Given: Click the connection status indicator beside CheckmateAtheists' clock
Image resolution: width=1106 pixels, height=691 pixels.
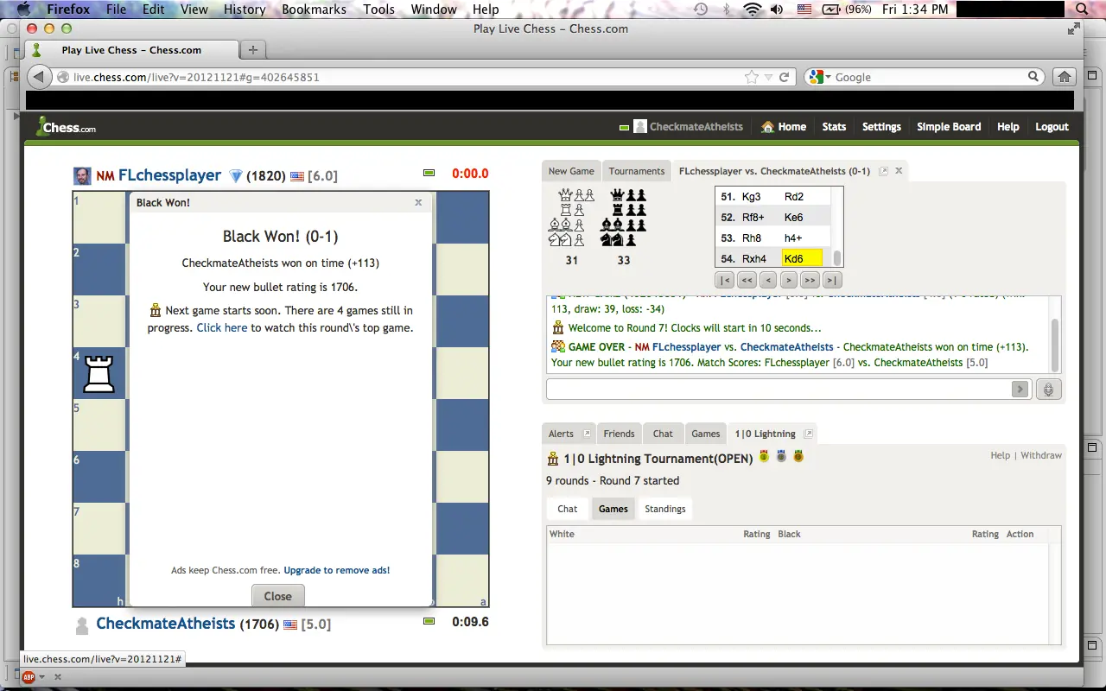Looking at the screenshot, I should (429, 621).
